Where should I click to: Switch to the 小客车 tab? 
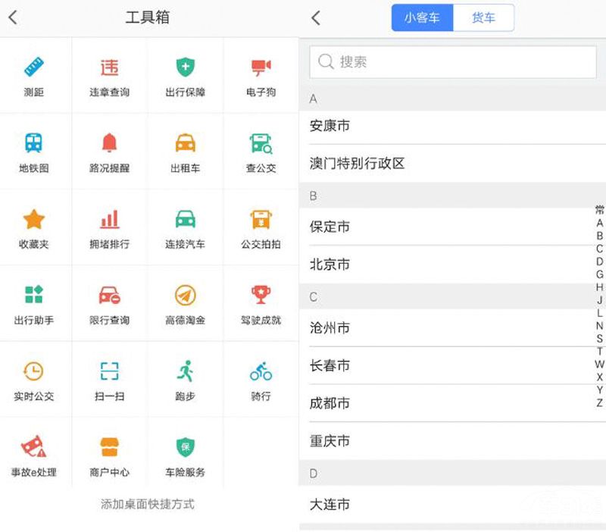click(x=422, y=17)
